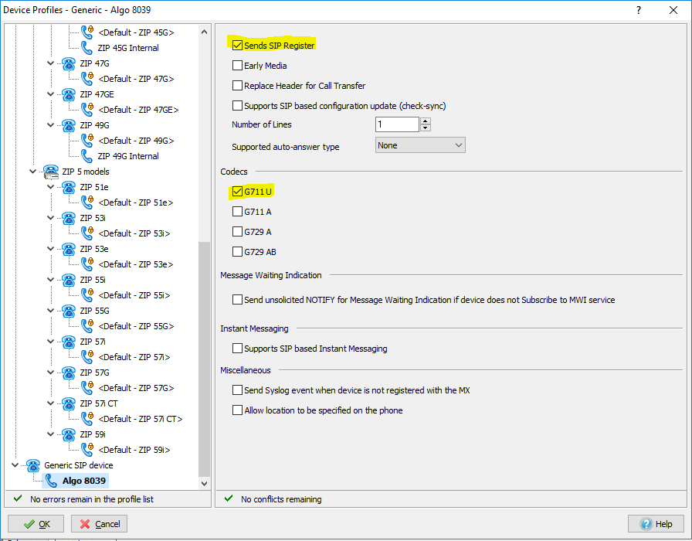Collapse the ZIP 47G tree node
692x541 pixels.
click(51, 63)
